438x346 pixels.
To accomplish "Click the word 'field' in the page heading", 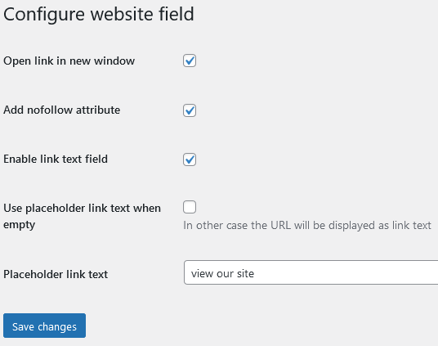I will 177,14.
